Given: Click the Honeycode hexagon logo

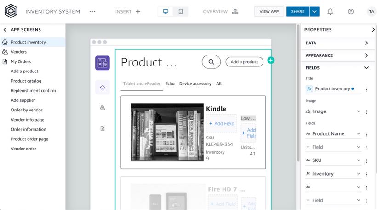Looking at the screenshot, I should (11, 11).
